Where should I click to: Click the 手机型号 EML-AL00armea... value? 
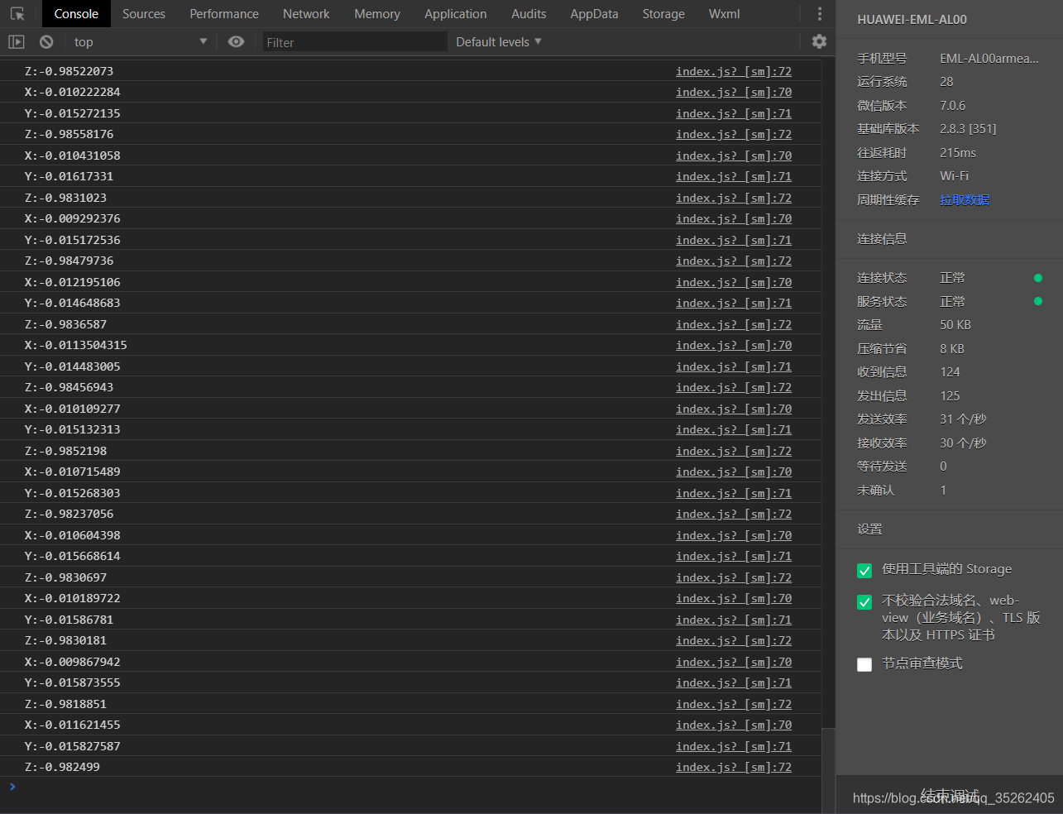989,58
